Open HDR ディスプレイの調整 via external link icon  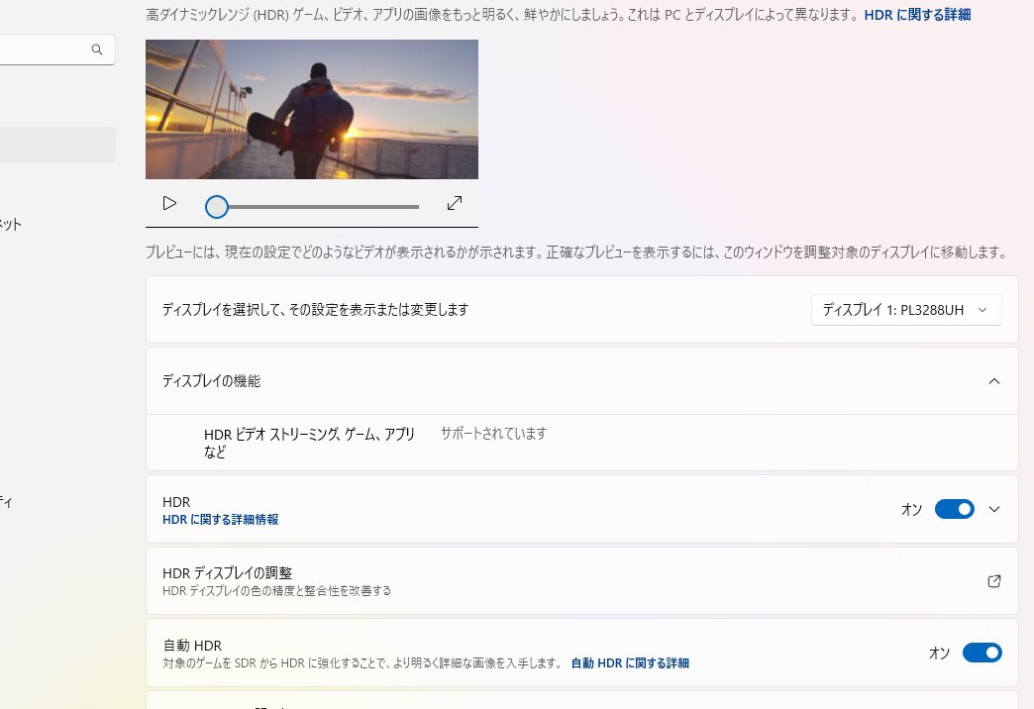993,581
